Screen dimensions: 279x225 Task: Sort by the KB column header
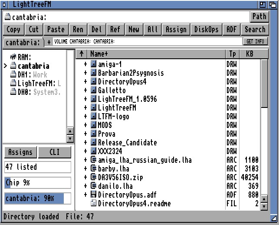tap(254, 54)
